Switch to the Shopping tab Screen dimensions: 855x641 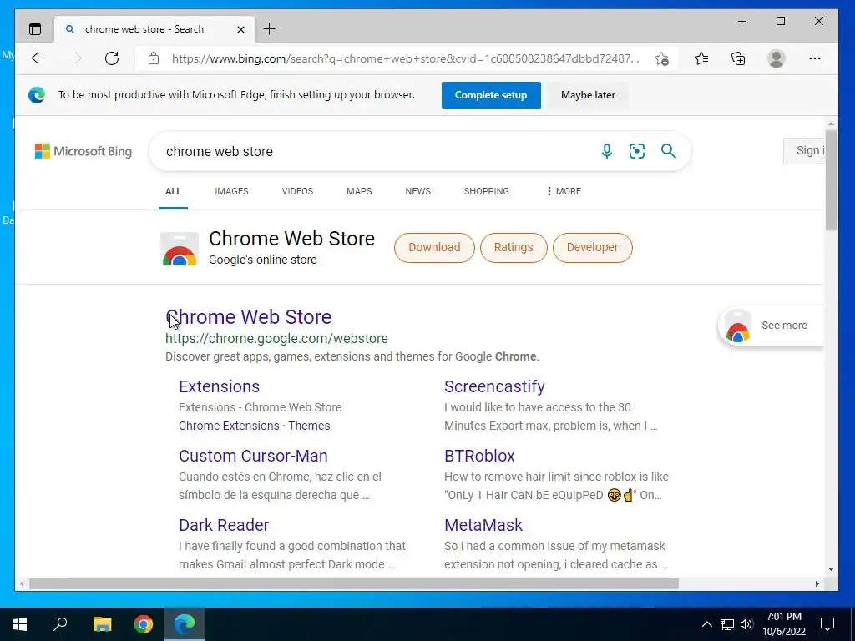pos(487,191)
